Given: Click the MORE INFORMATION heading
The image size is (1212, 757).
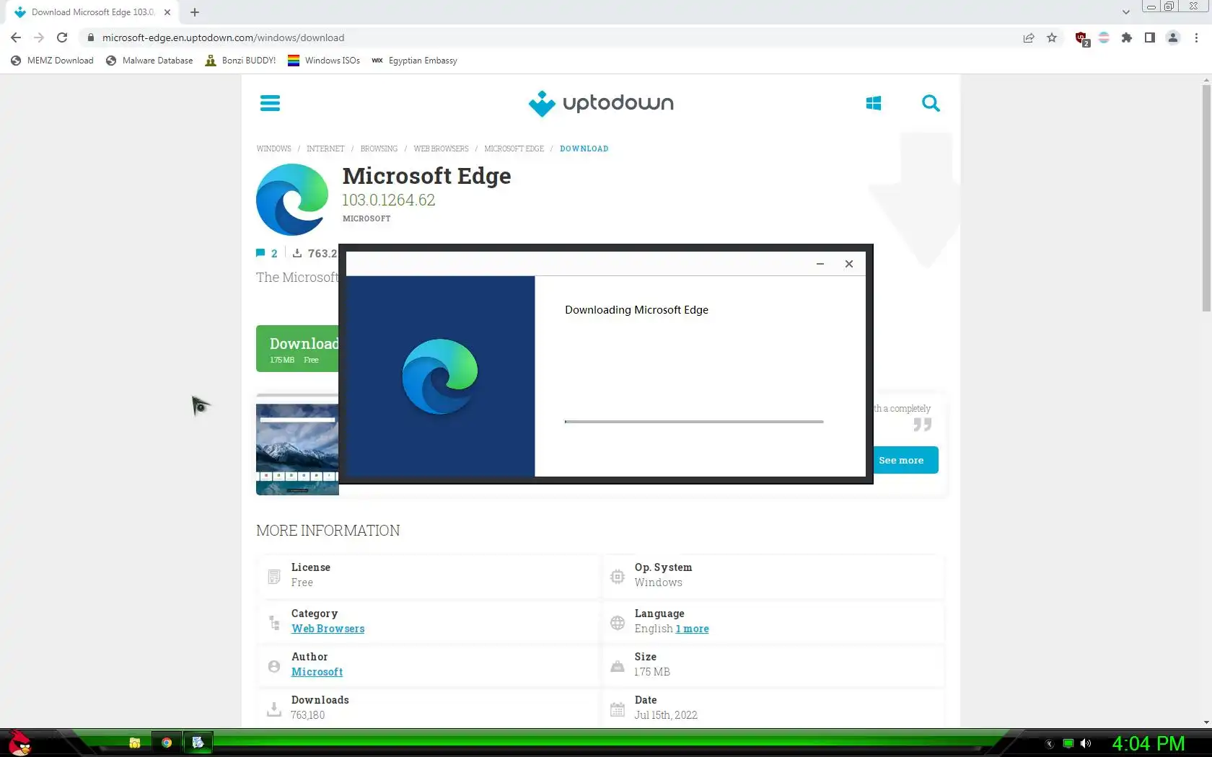Looking at the screenshot, I should (328, 531).
